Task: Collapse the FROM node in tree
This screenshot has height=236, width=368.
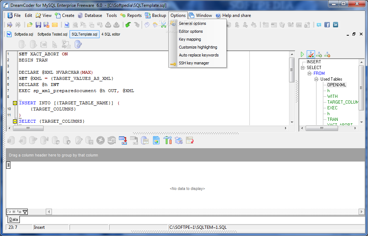Action: pyautogui.click(x=310, y=74)
